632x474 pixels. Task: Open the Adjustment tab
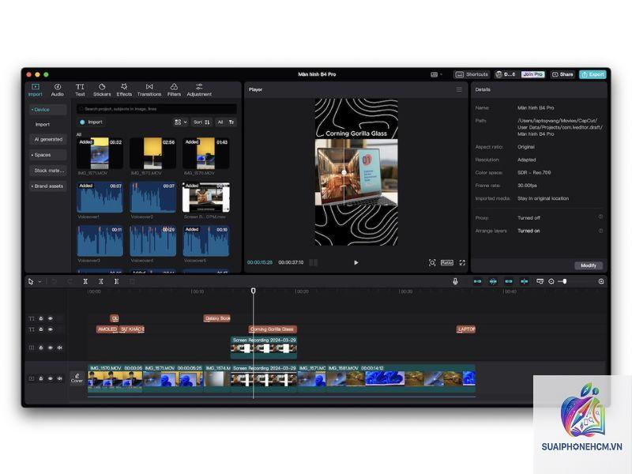tap(199, 89)
